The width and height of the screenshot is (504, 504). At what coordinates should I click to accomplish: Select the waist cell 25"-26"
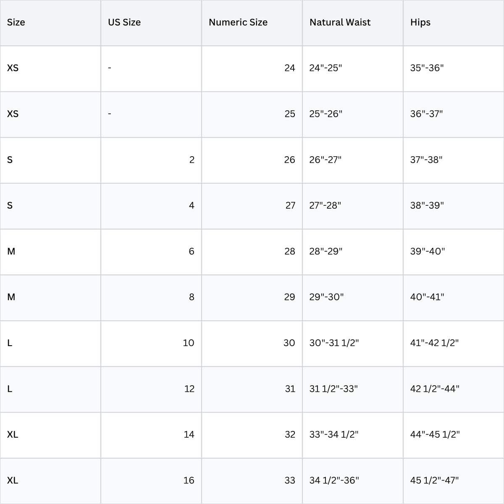pos(353,114)
